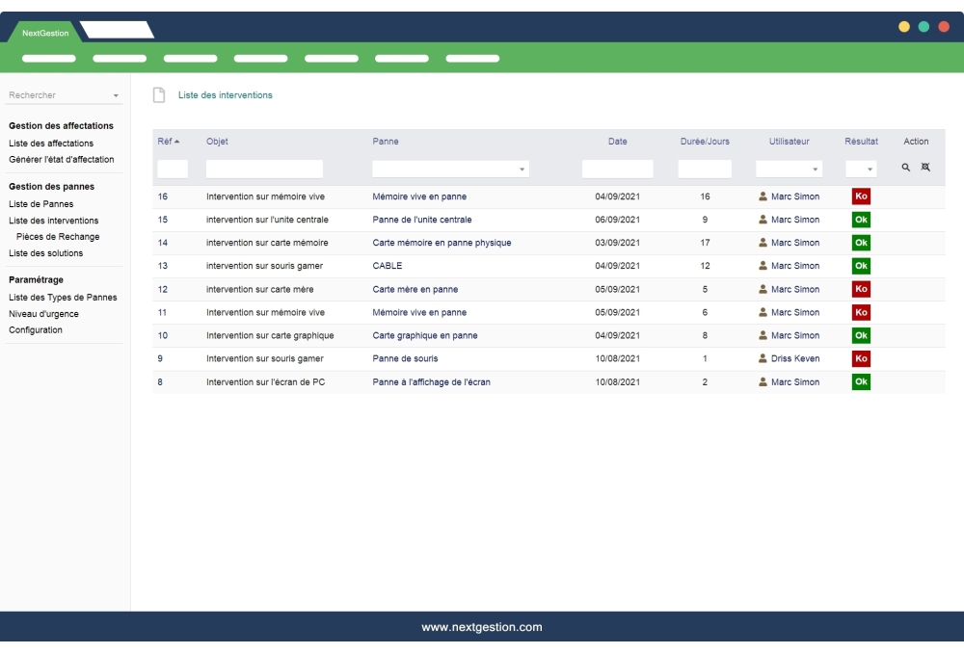Click the document icon beside Liste des interventions
Image resolution: width=964 pixels, height=654 pixels.
point(157,94)
